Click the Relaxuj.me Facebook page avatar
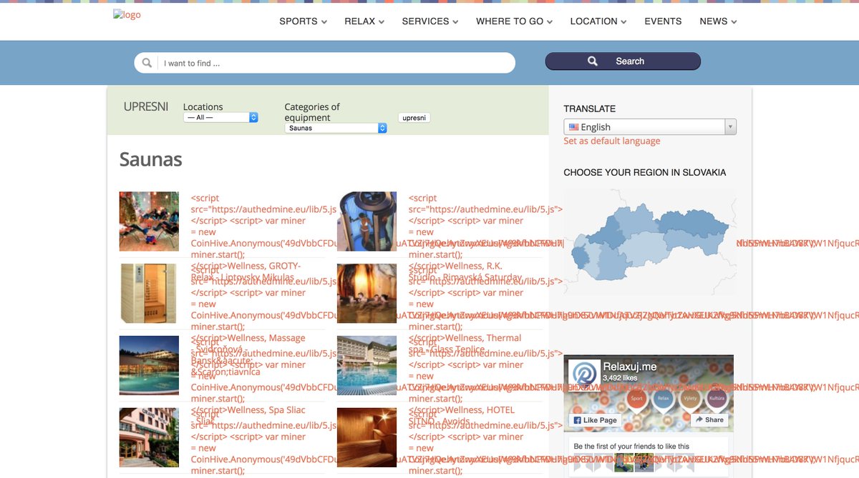The height and width of the screenshot is (478, 859). (x=584, y=375)
